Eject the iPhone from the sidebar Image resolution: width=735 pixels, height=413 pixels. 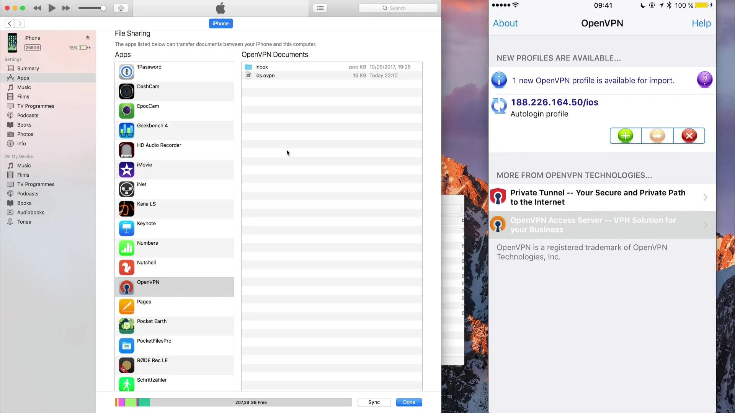click(87, 37)
